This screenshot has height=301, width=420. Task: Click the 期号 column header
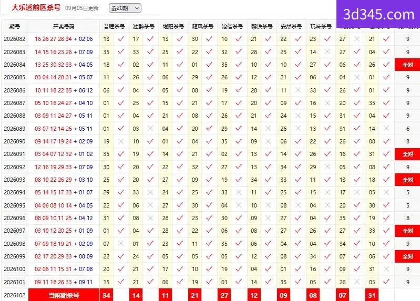pyautogui.click(x=15, y=26)
